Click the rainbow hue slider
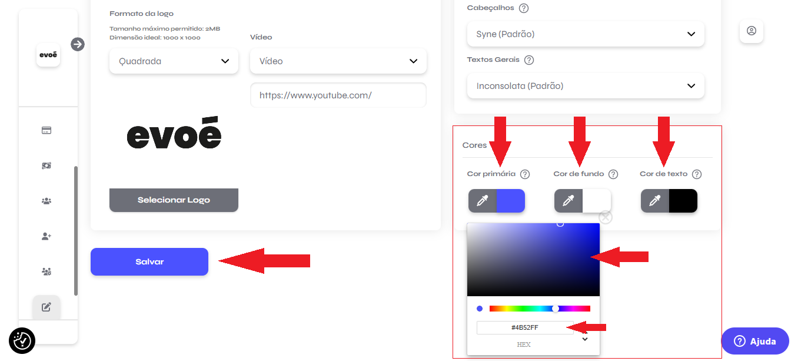 click(x=540, y=309)
